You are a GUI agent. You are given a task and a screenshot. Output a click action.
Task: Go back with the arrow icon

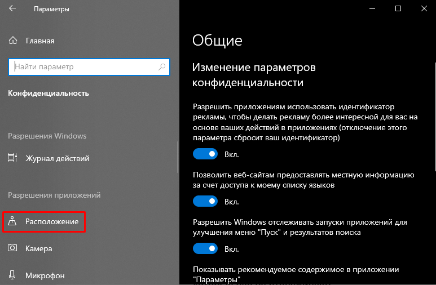(x=12, y=8)
